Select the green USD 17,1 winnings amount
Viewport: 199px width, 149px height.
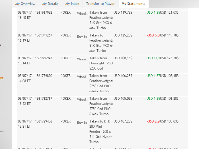coord(153,58)
